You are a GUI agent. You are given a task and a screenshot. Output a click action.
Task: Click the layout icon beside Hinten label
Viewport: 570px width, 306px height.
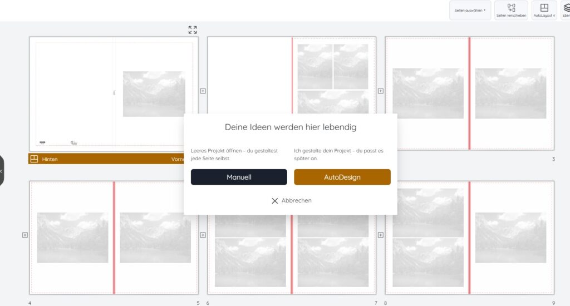[34, 159]
